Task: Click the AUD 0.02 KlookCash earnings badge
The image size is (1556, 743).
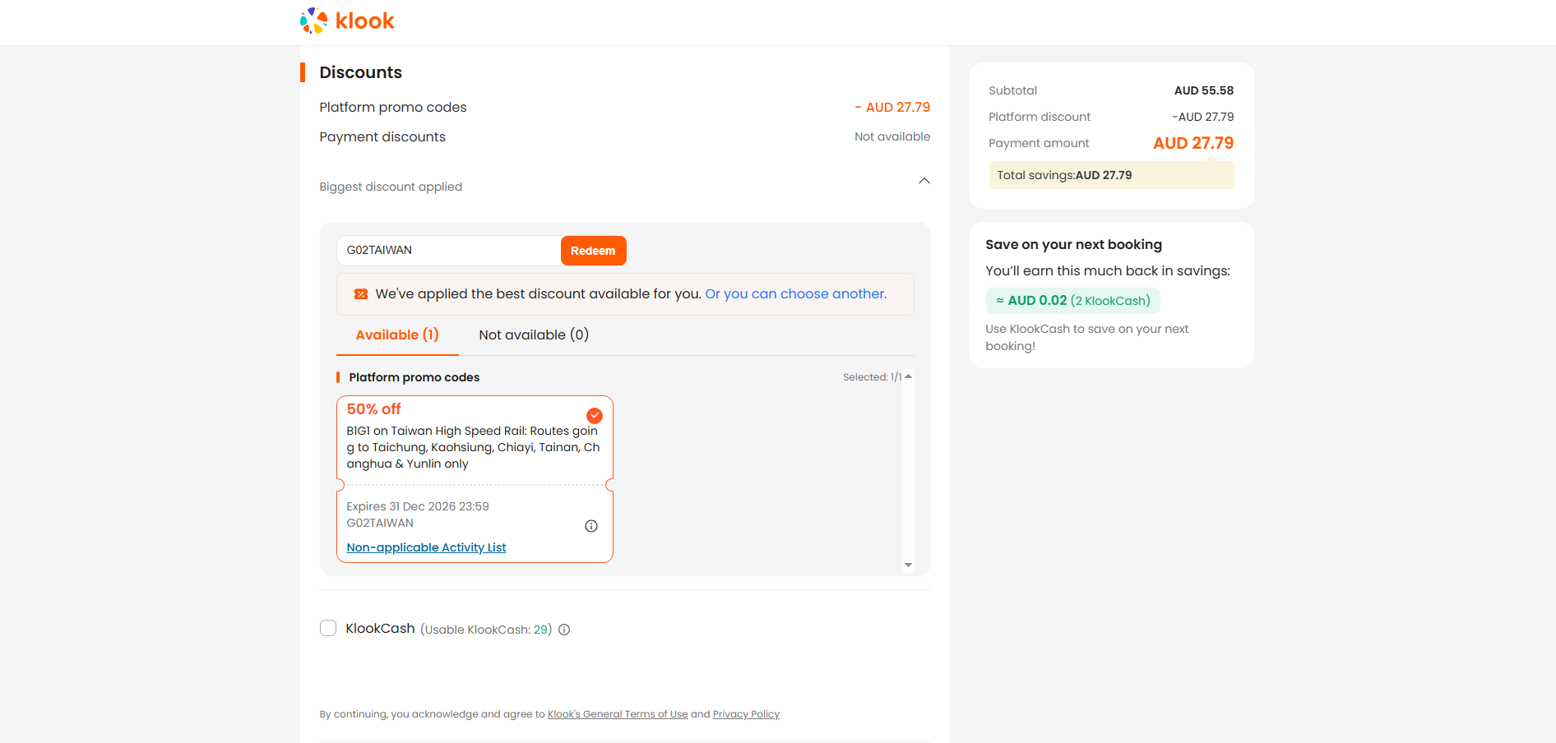Action: 1073,301
